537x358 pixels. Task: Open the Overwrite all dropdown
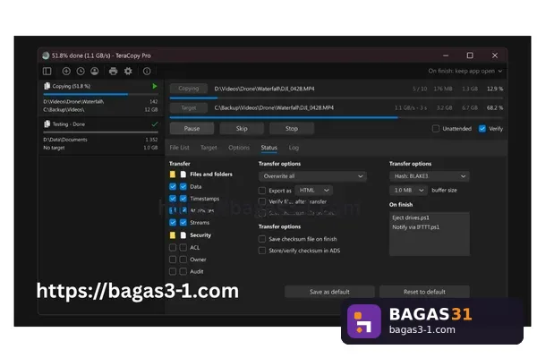312,176
